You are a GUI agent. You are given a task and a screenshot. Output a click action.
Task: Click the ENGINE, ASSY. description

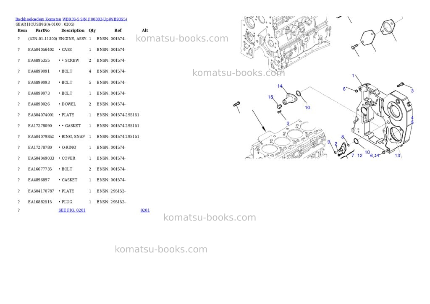pyautogui.click(x=73, y=39)
